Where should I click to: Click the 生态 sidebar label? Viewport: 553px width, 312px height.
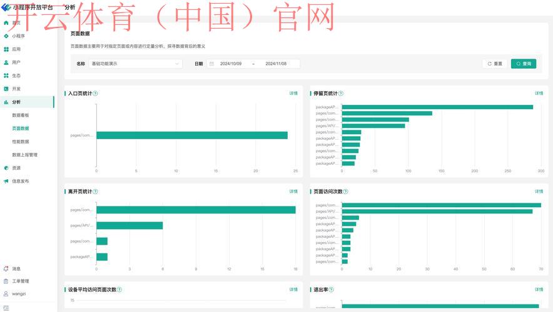click(16, 76)
